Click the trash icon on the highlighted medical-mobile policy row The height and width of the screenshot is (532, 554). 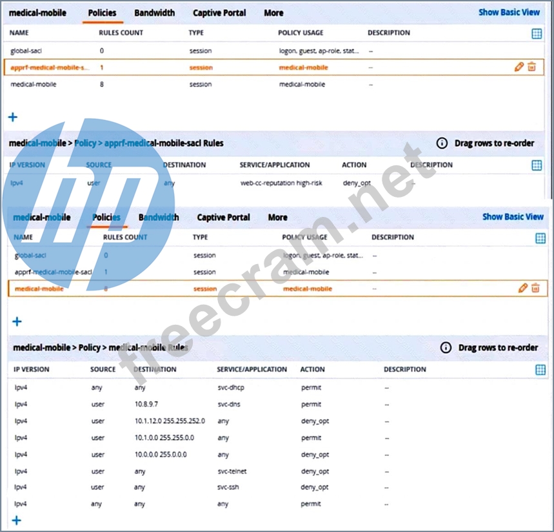[x=536, y=288]
